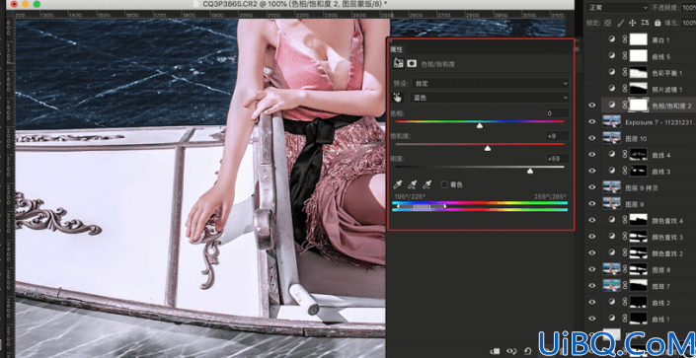
Task: Hide the 图层 10 layer
Action: point(591,138)
